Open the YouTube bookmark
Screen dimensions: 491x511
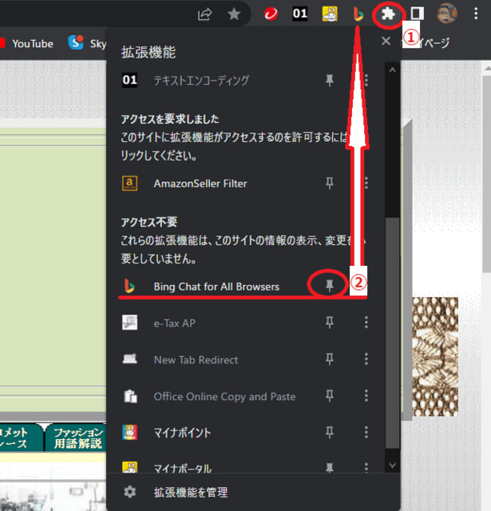coord(32,43)
